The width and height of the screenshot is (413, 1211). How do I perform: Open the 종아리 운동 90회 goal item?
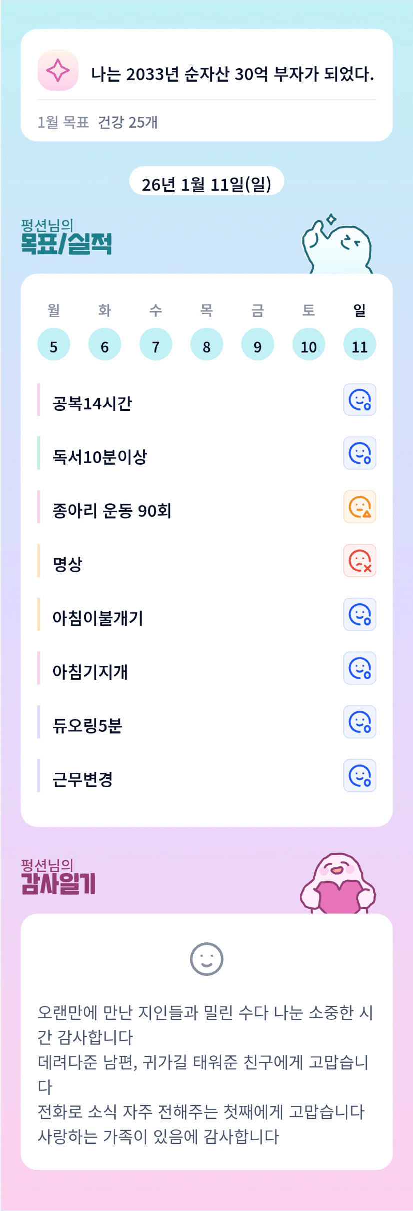(x=112, y=511)
